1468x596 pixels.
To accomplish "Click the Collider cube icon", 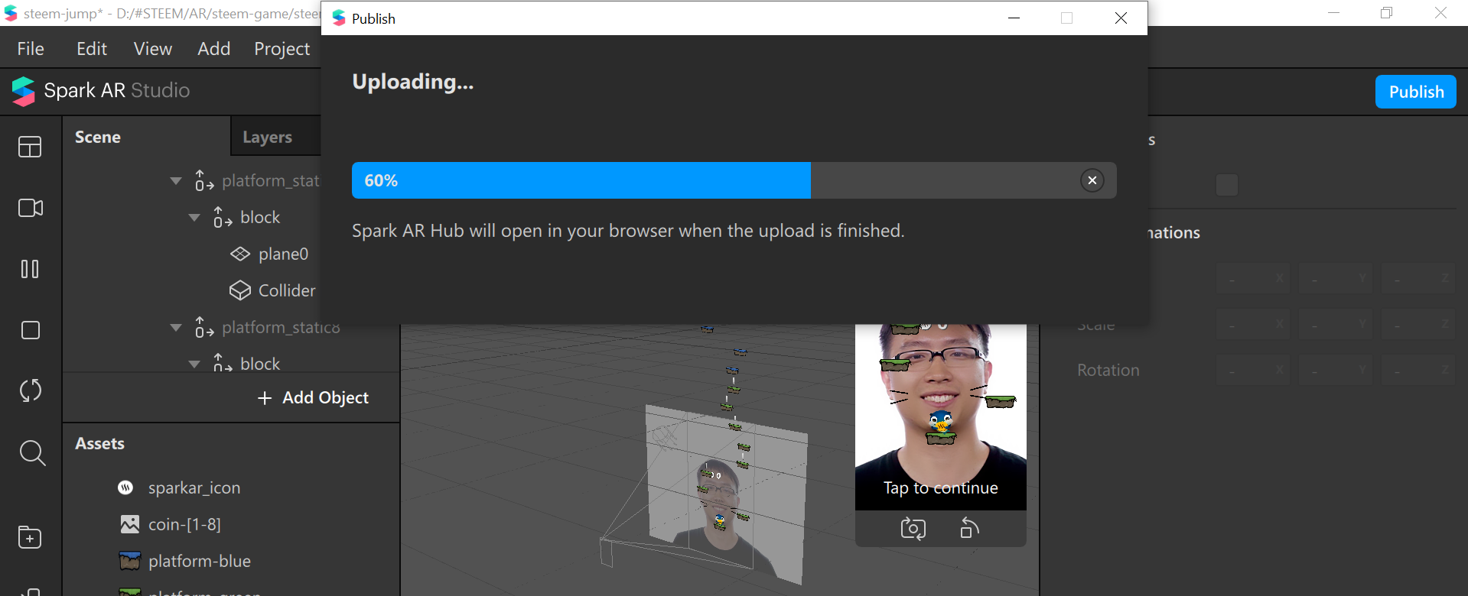I will click(240, 290).
